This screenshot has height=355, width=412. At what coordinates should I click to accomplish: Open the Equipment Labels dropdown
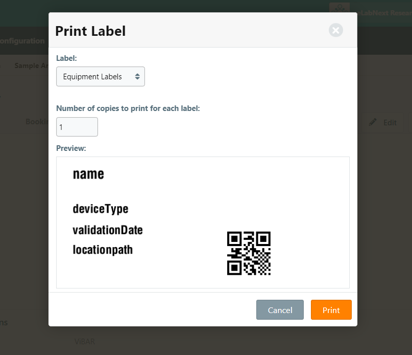tap(101, 76)
